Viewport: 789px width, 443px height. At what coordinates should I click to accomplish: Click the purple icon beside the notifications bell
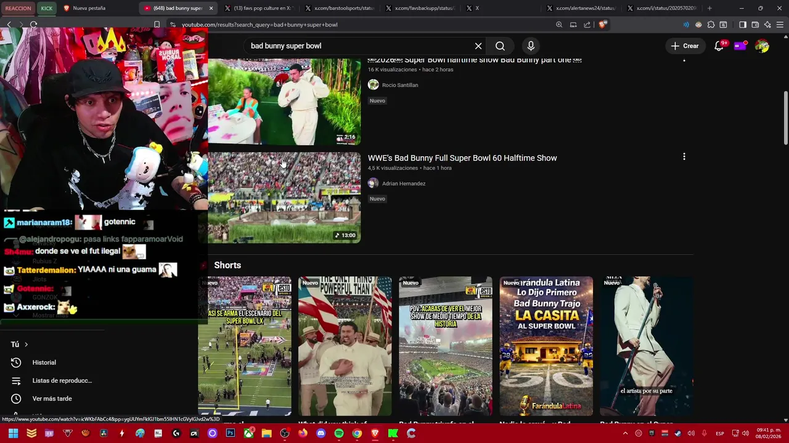[740, 46]
